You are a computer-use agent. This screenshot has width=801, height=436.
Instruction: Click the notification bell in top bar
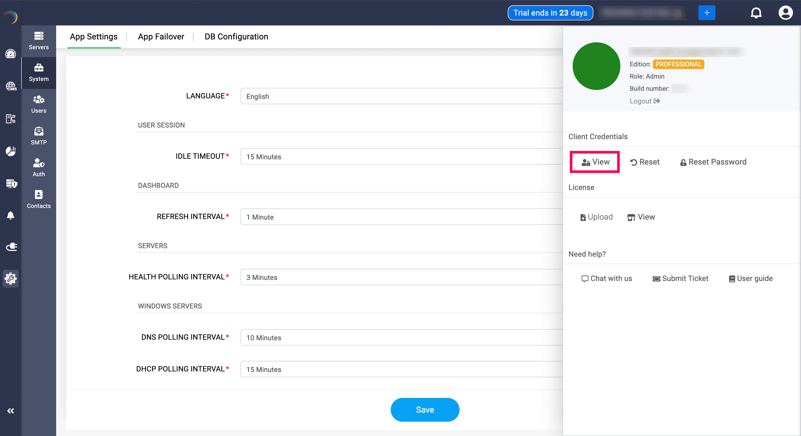pyautogui.click(x=756, y=13)
